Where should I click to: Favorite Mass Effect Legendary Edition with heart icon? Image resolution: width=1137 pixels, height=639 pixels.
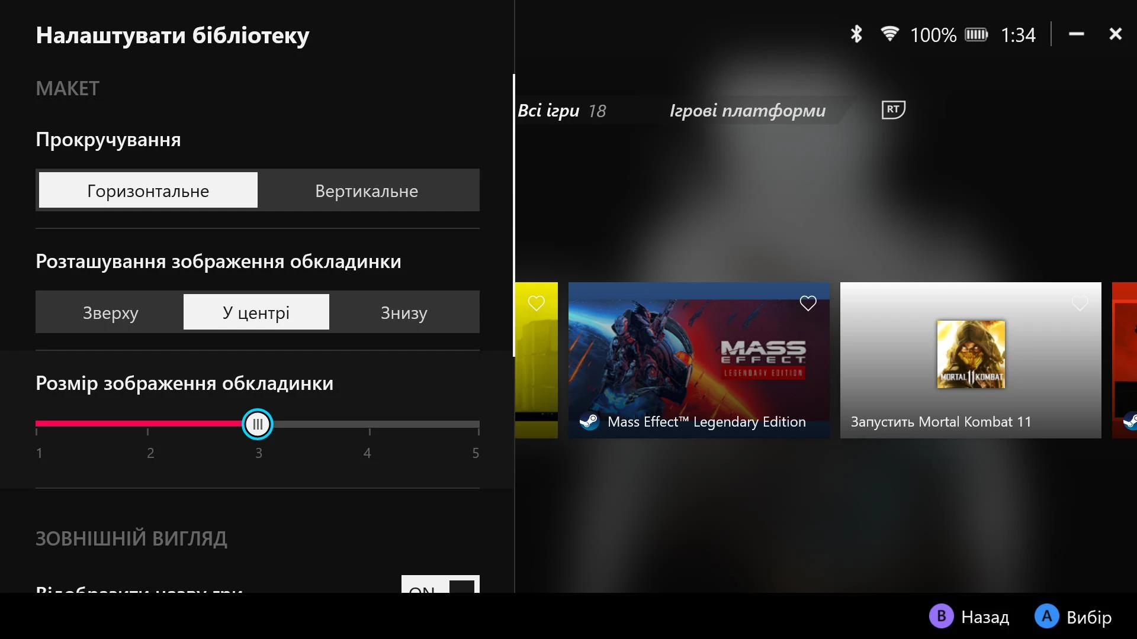pyautogui.click(x=808, y=304)
